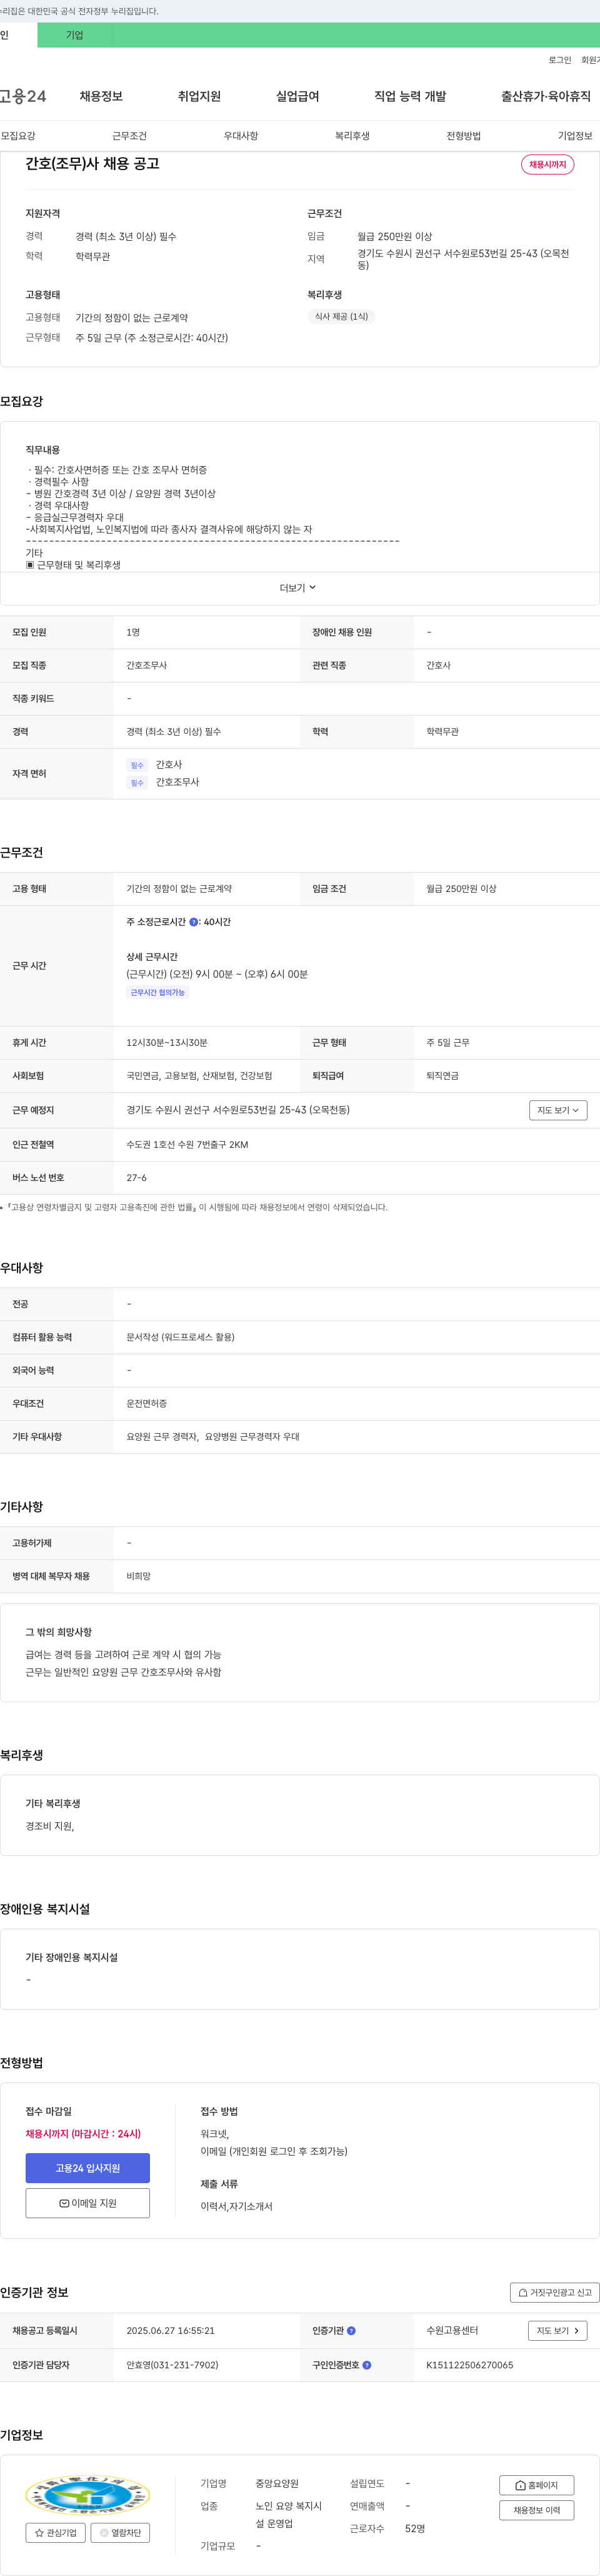Expand 지도 보기 dropdown for 근무 예정지
Viewport: 600px width, 2576px height.
point(558,1110)
